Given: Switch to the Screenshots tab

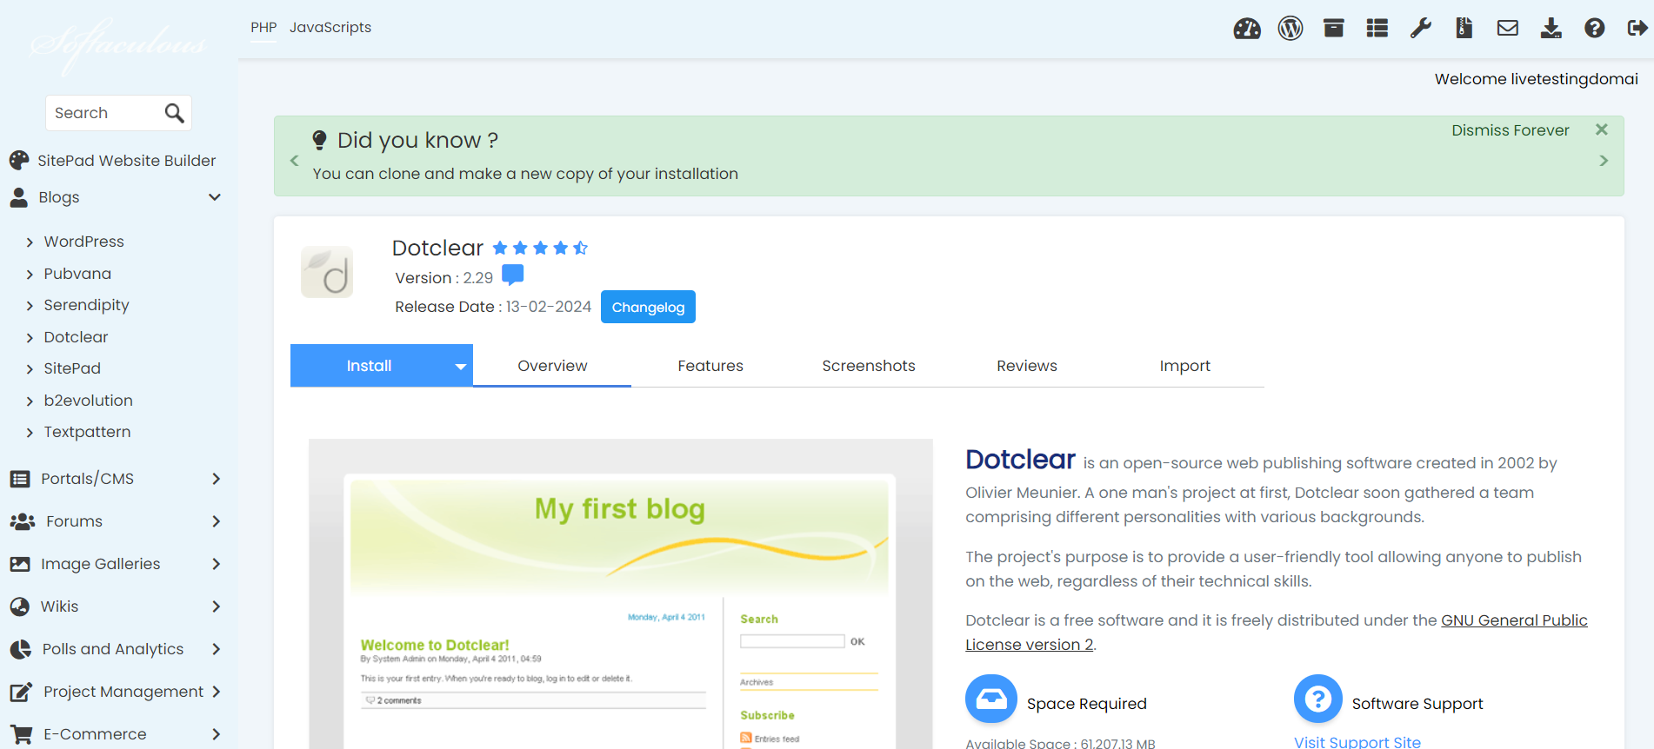Looking at the screenshot, I should (869, 366).
